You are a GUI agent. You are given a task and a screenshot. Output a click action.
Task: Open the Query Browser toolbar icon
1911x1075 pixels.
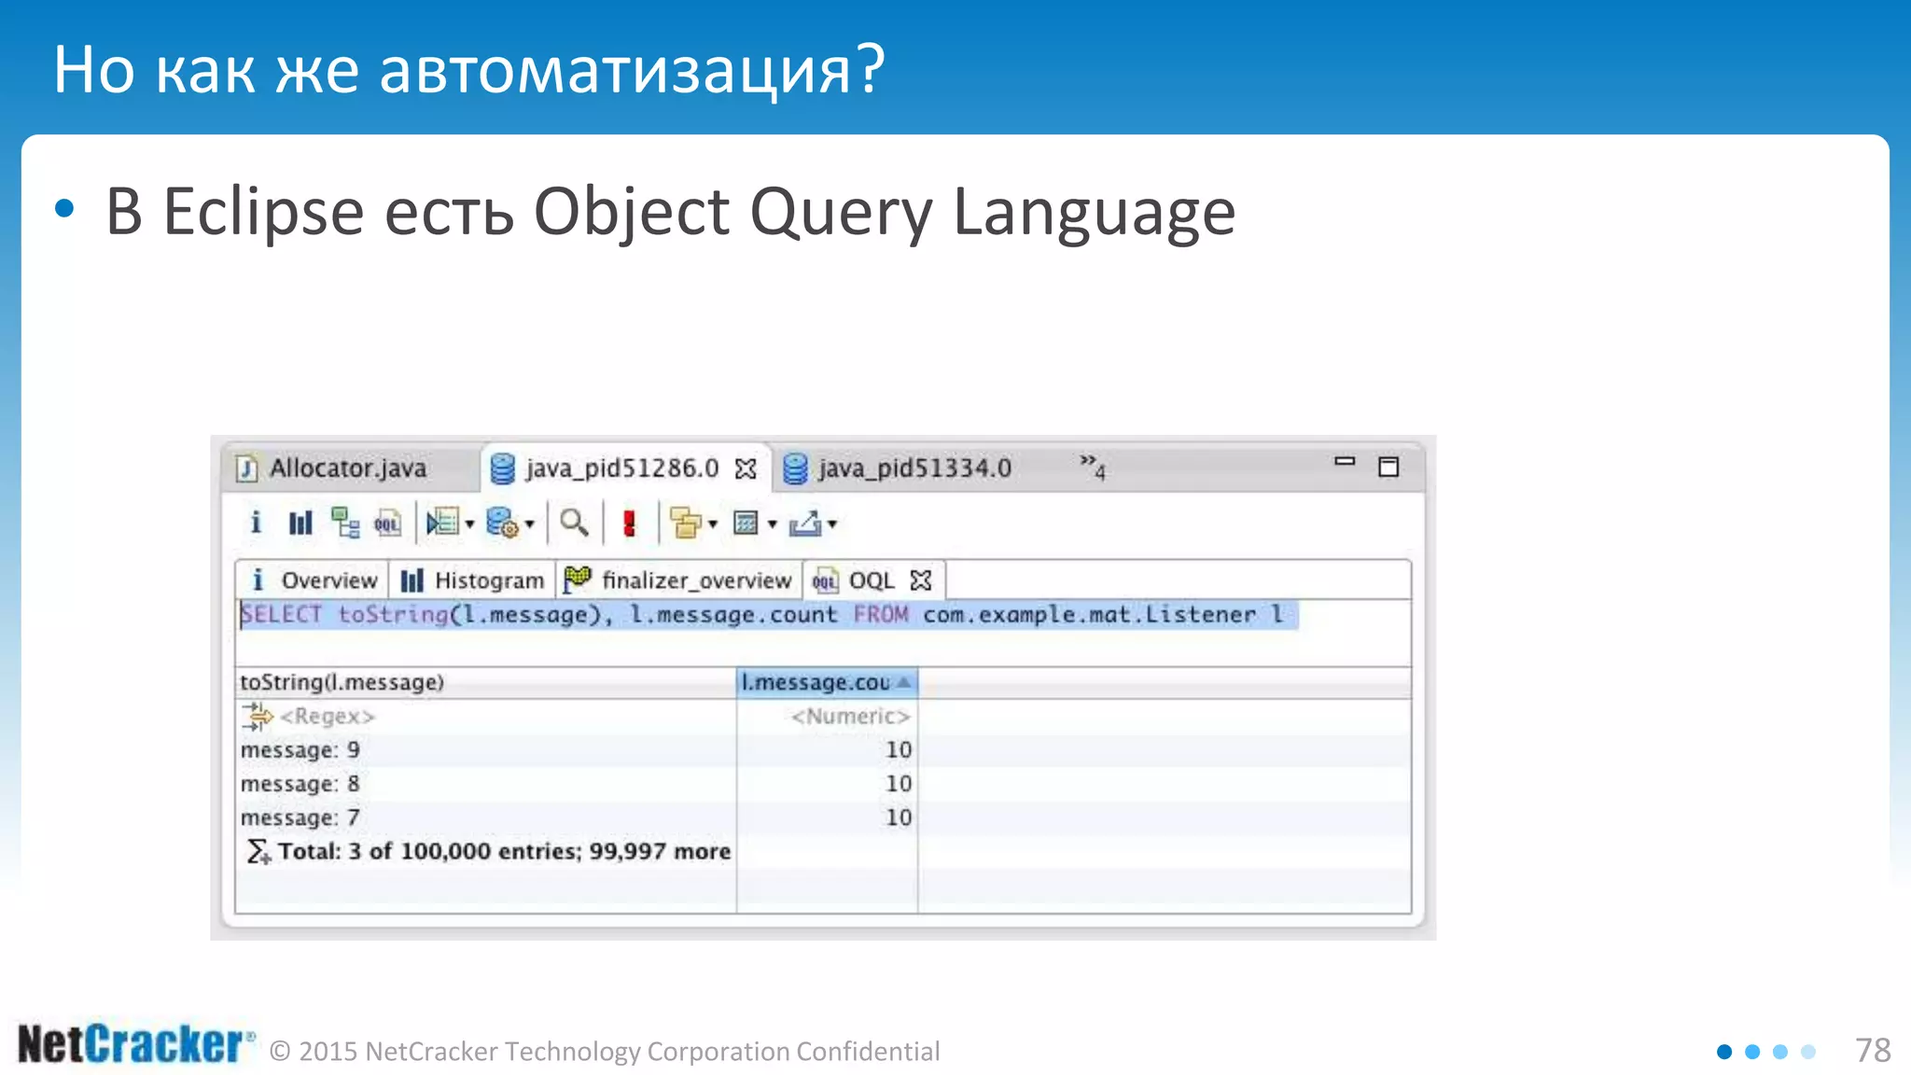click(x=502, y=523)
